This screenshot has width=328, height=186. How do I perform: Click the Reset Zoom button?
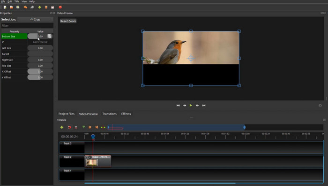pos(68,21)
